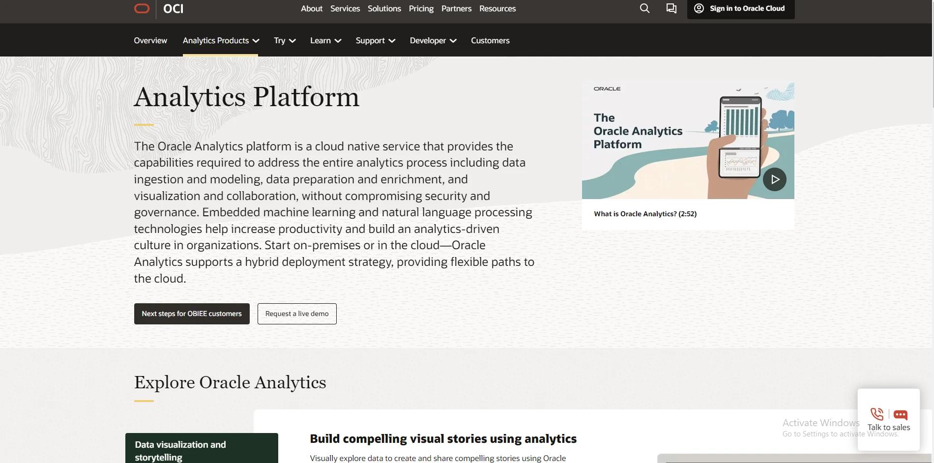
Task: Click the chat bubbles icon in header
Action: 671,8
